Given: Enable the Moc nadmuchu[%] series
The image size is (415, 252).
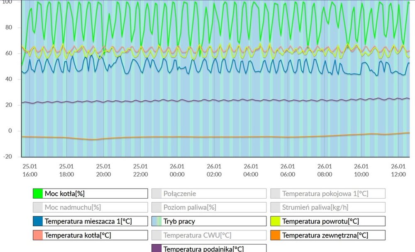Looking at the screenshot, I should [x=90, y=207].
